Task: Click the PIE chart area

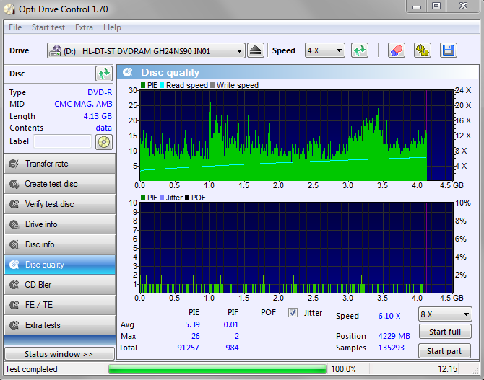Action: coord(296,136)
